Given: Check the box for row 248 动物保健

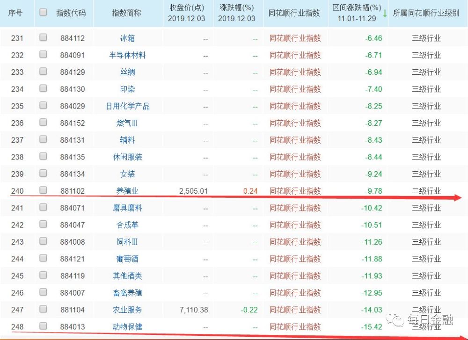Looking at the screenshot, I should [43, 326].
